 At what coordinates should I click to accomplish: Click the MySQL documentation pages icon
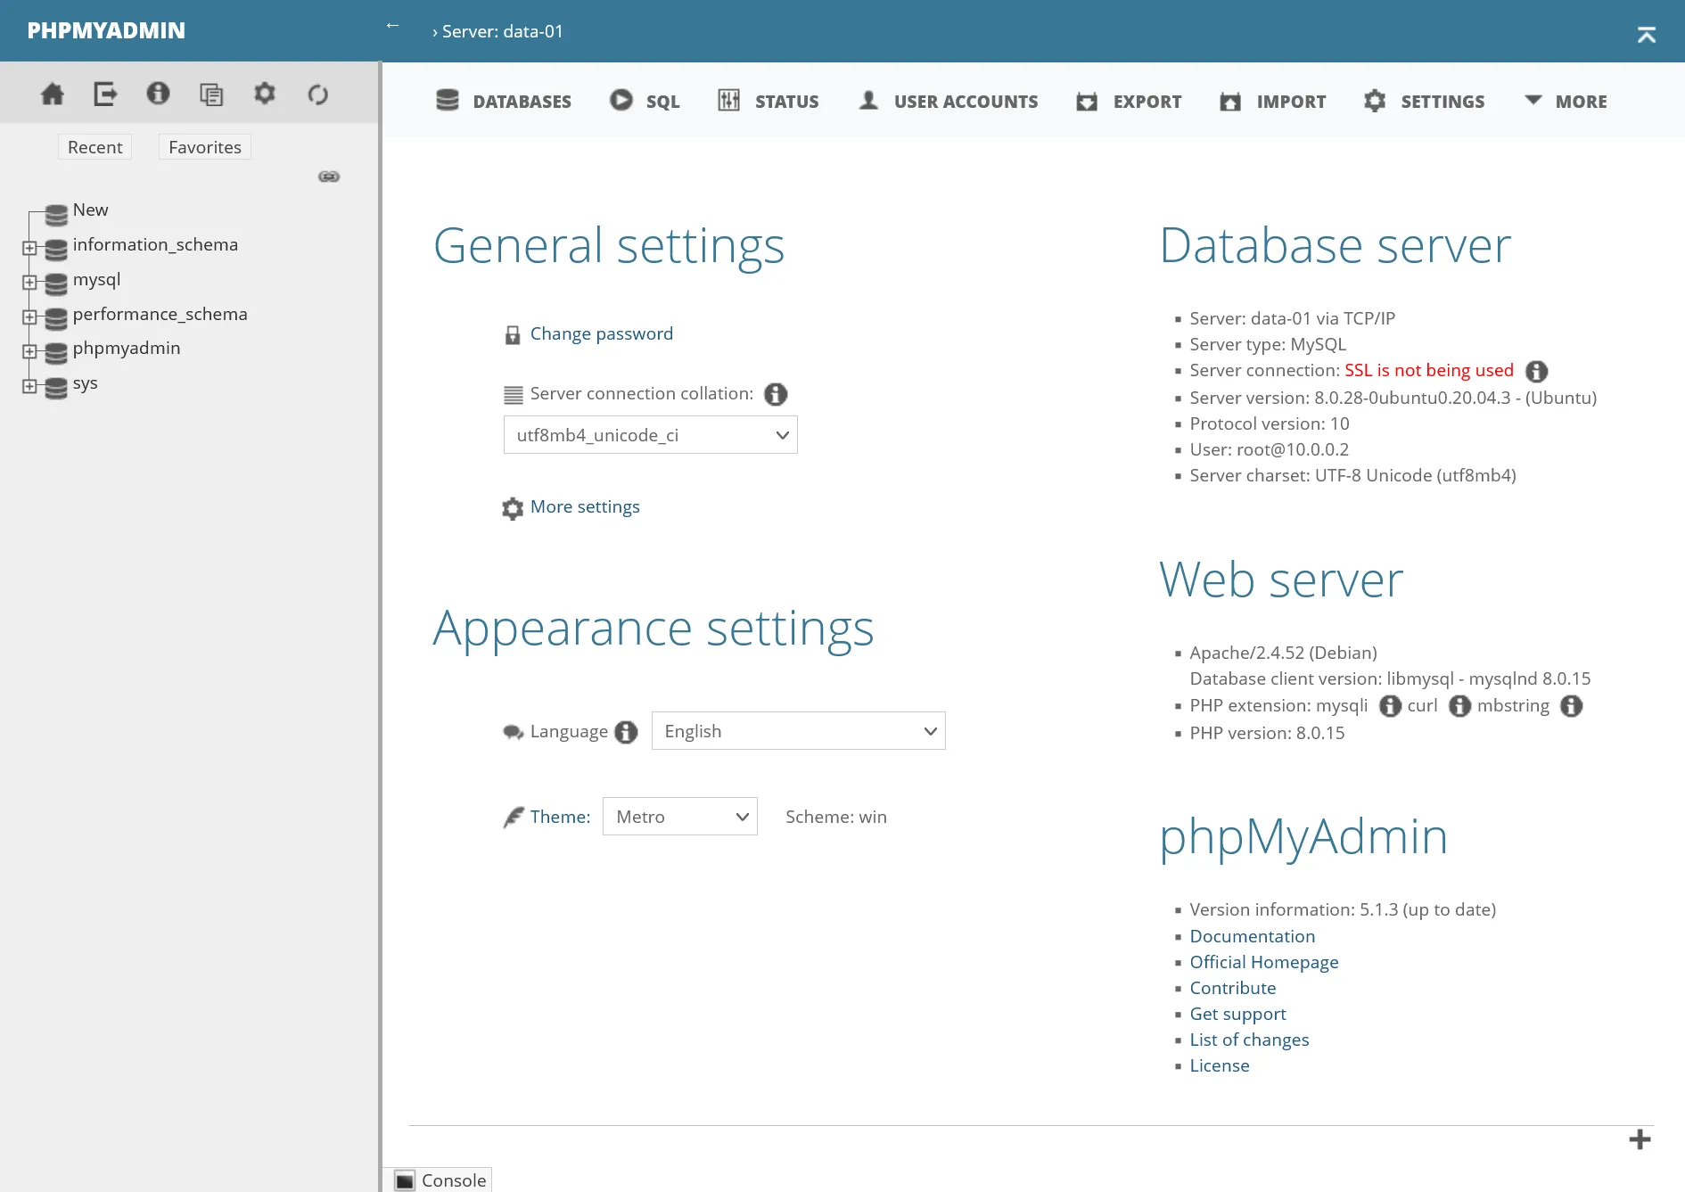[211, 93]
